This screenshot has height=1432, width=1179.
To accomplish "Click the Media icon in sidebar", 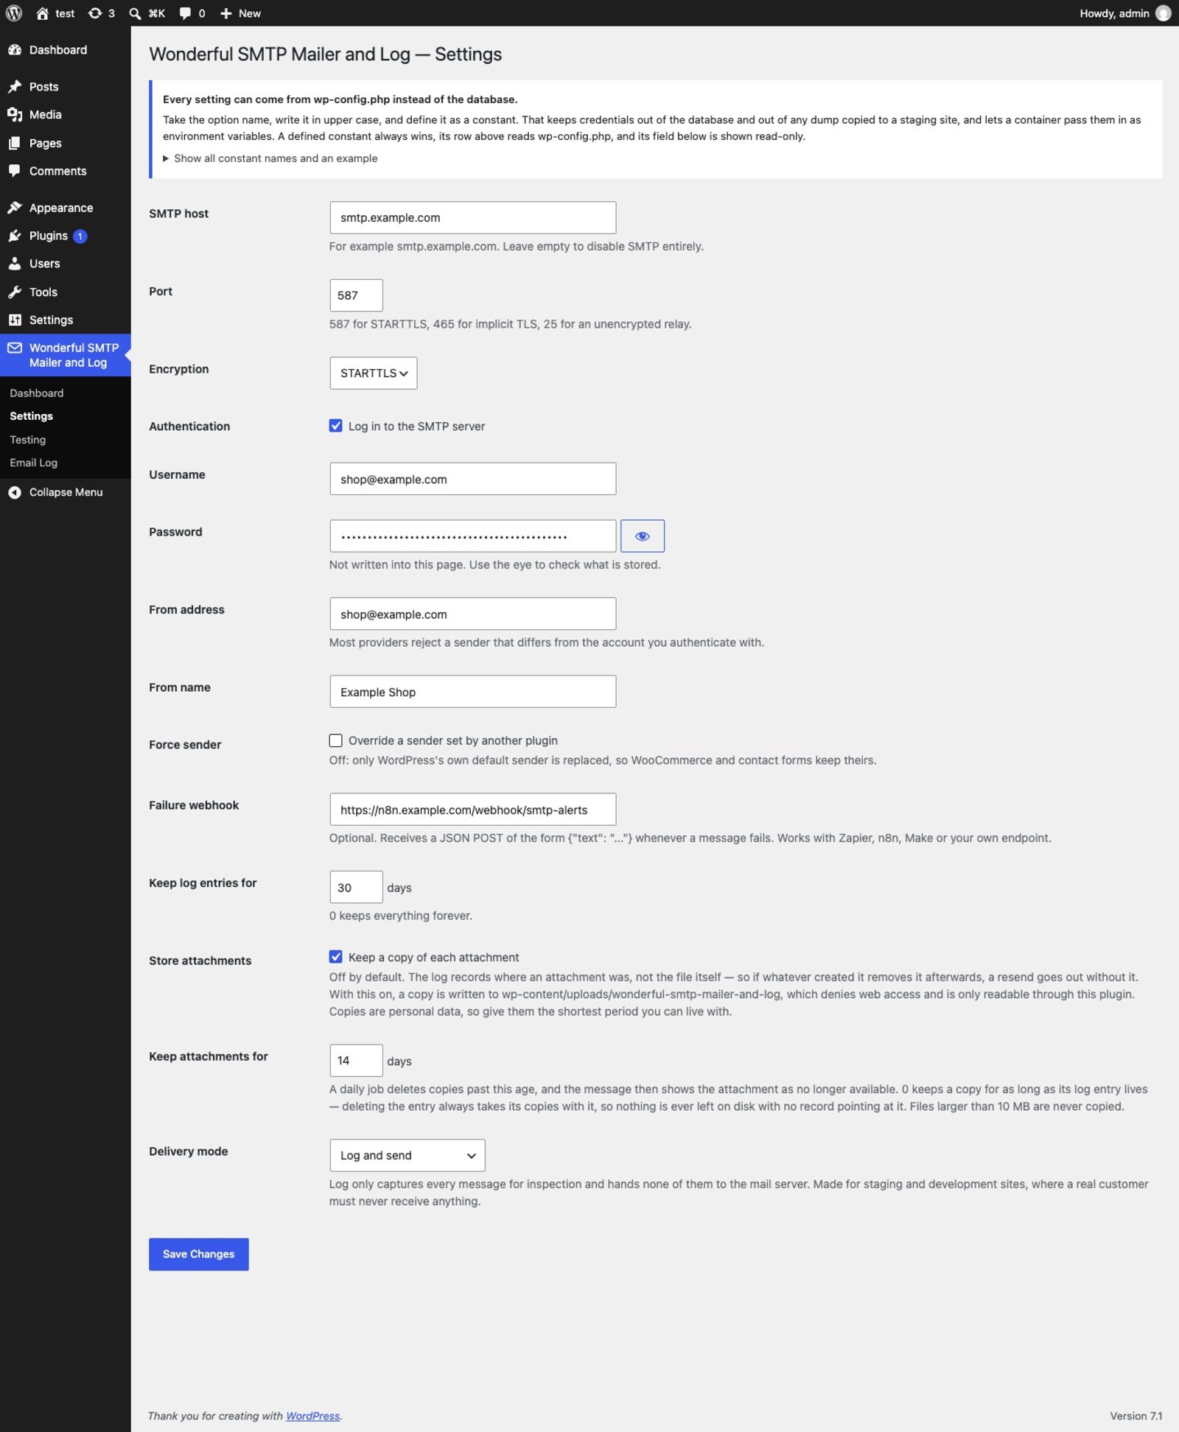I will click(15, 115).
